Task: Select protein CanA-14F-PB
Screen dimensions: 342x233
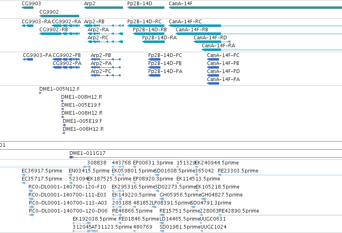Action: tap(213, 67)
